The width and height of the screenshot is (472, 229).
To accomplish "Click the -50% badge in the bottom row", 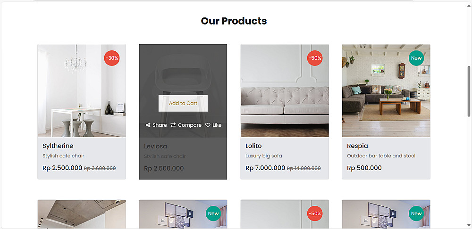I will click(315, 213).
